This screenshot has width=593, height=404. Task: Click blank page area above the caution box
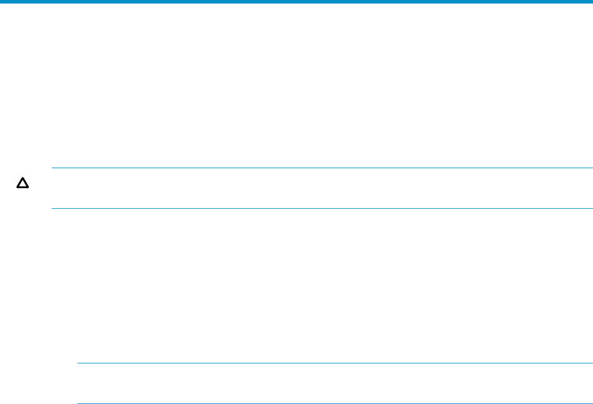pos(294,88)
